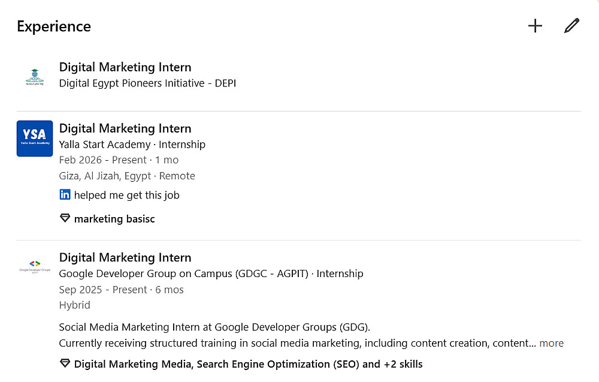The image size is (599, 382).
Task: Click the diamond icon beside Digital Marketing Media skills
Action: (65, 364)
